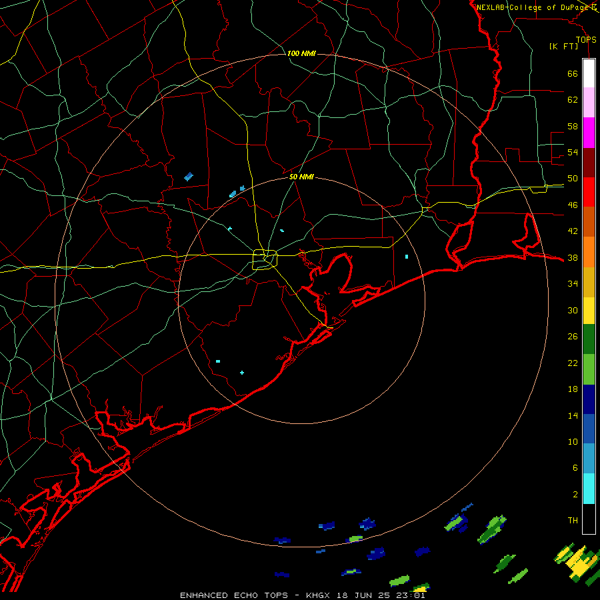The width and height of the screenshot is (600, 600).
Task: Click the '23:01' timestamp in the footer
Action: [x=411, y=595]
